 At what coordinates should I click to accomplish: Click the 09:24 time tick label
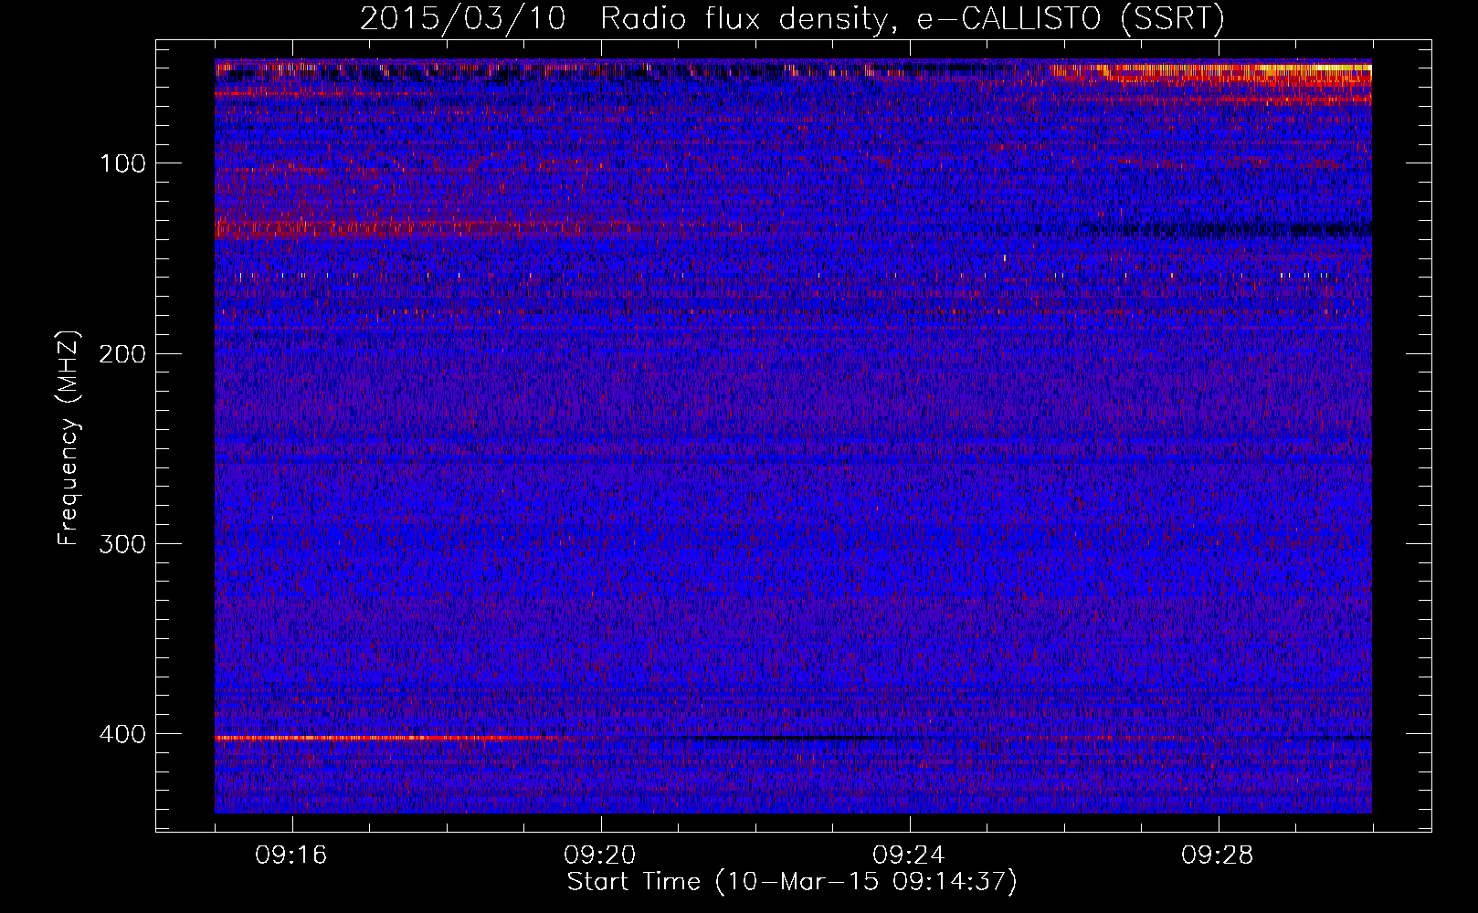click(x=909, y=855)
